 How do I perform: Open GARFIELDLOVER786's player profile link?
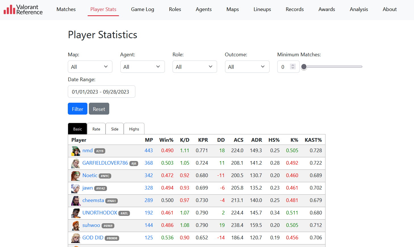pos(105,163)
